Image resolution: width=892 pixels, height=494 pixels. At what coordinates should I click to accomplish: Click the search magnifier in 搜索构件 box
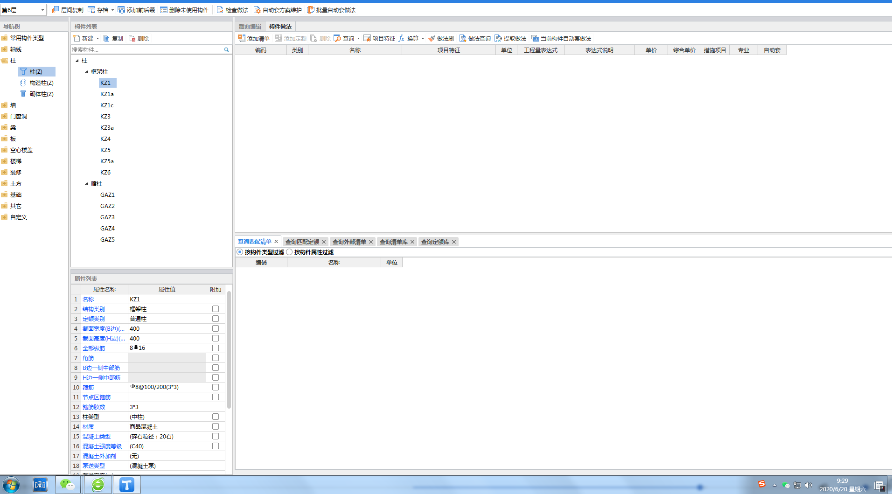pyautogui.click(x=227, y=49)
